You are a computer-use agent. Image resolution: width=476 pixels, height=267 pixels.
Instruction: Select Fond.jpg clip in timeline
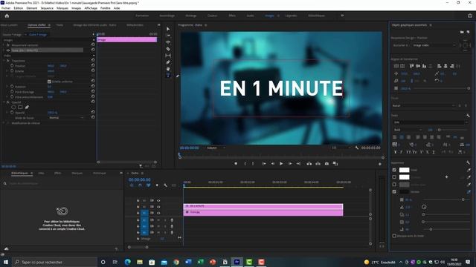[263, 213]
